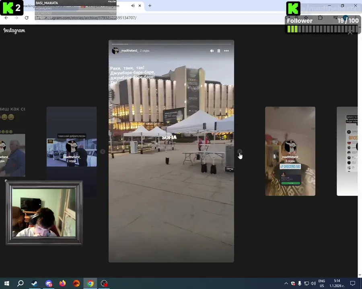This screenshot has height=289, width=362.
Task: Open the Windows Security shield tray icon
Action: tap(293, 283)
